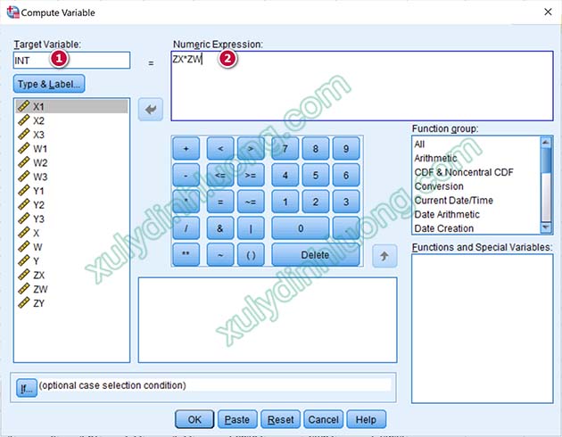Click the less-than operator key

click(x=220, y=148)
